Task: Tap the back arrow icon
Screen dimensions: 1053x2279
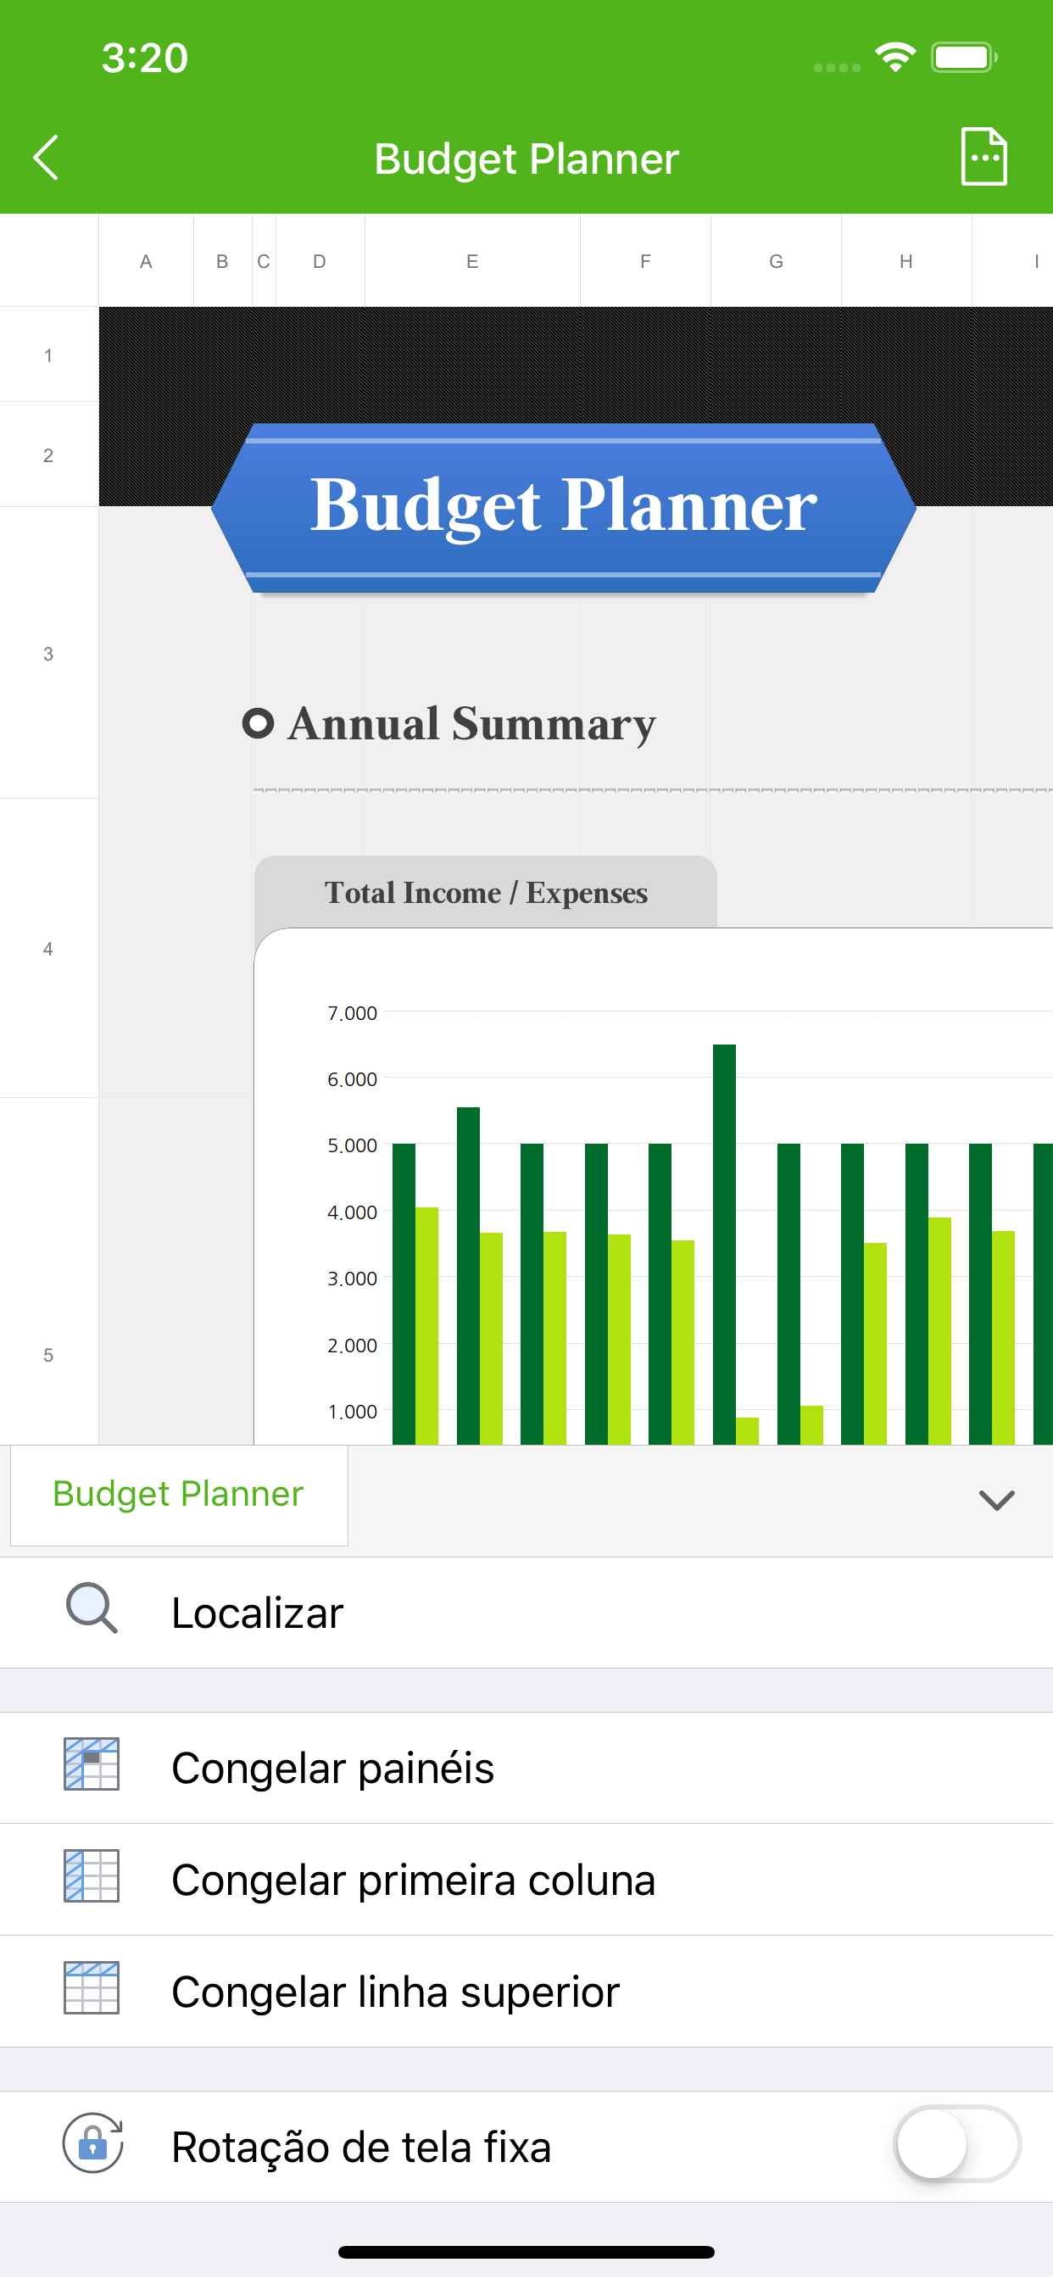Action: point(46,158)
